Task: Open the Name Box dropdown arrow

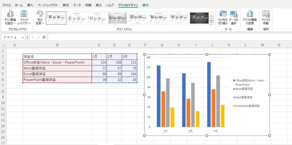Action: (x=23, y=37)
